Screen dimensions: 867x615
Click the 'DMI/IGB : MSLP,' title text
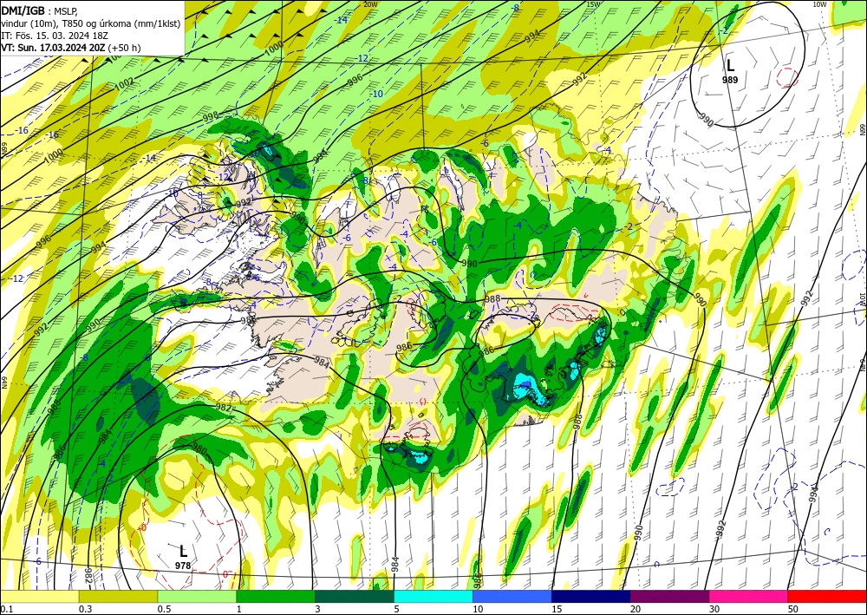coord(39,11)
